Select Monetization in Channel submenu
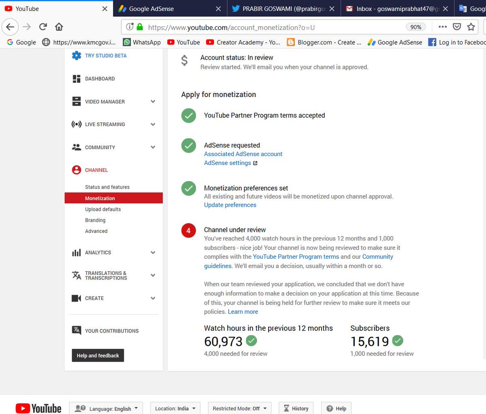The image size is (486, 414). (113, 198)
